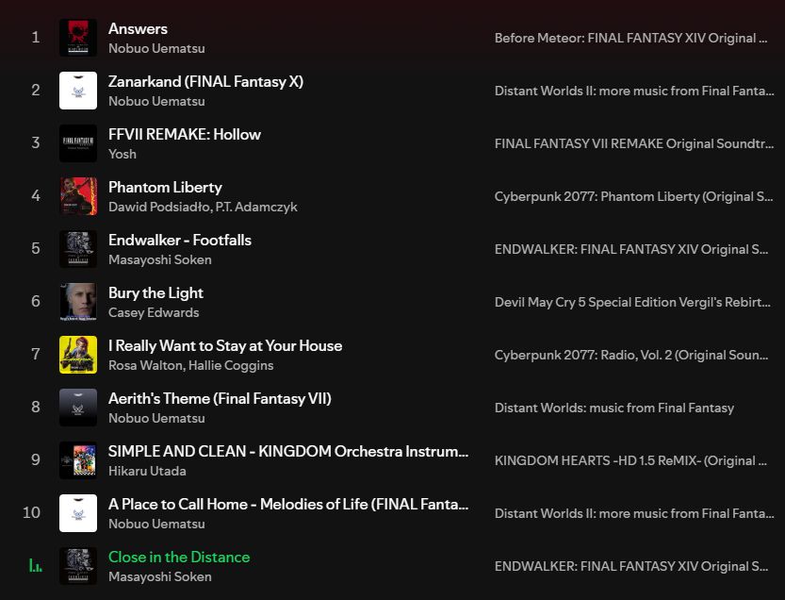Open artist Hikaru Utada
The height and width of the screenshot is (600, 785).
[147, 471]
